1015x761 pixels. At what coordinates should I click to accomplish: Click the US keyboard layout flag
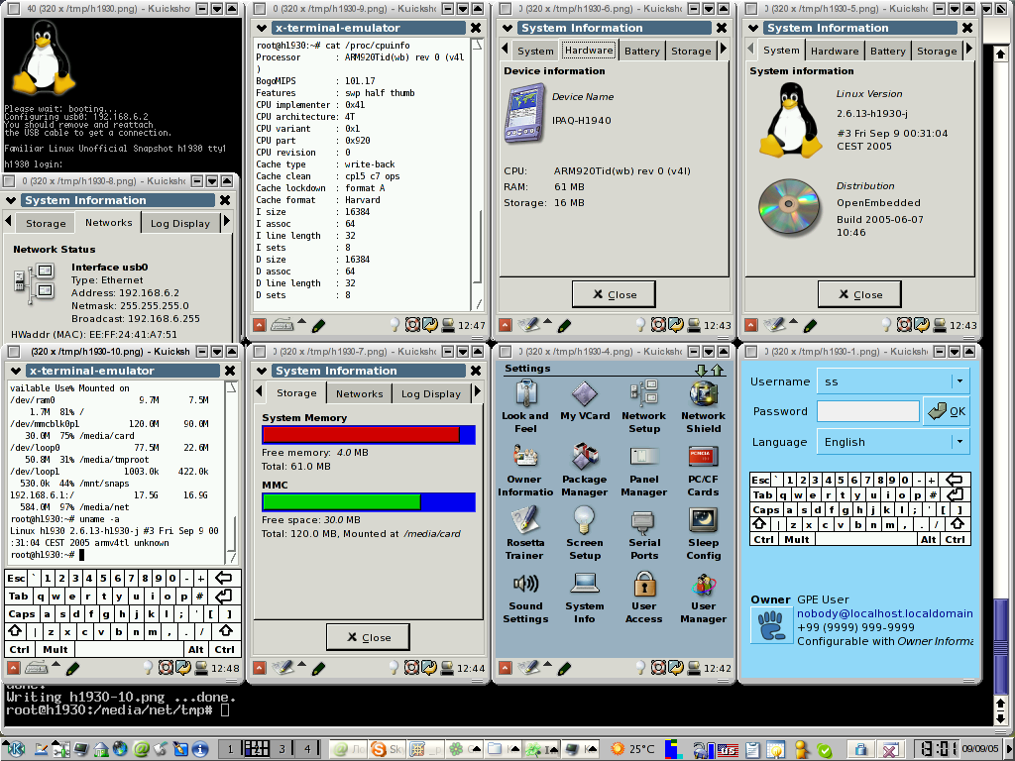728,749
